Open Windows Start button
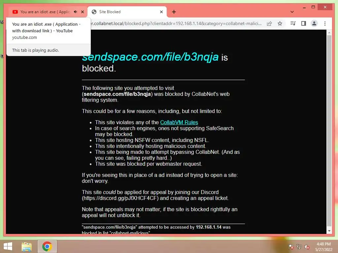Image resolution: width=338 pixels, height=253 pixels. [x=8, y=246]
